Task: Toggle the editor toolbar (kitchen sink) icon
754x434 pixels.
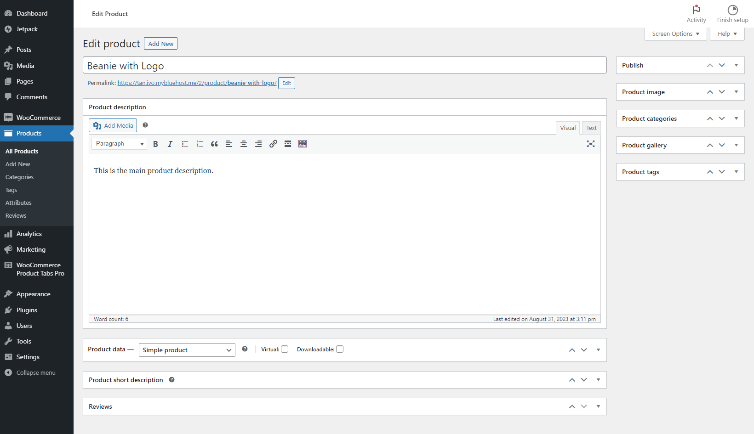Action: [303, 144]
